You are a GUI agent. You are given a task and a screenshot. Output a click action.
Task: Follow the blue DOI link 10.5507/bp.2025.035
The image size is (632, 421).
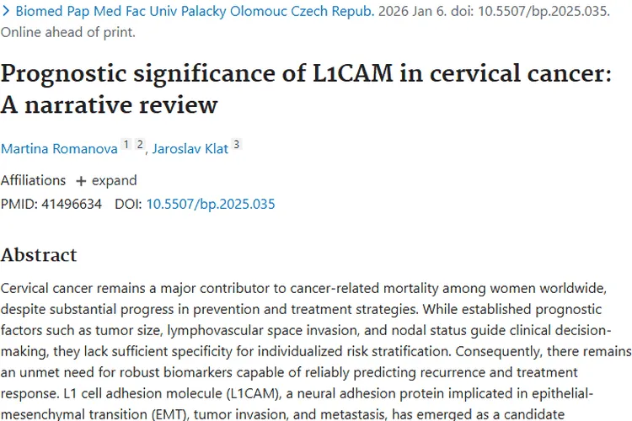211,204
